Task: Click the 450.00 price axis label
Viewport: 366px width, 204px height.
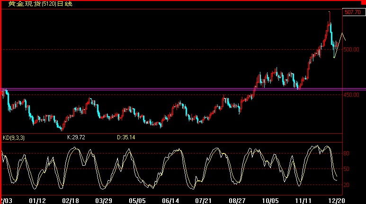Action: (x=351, y=95)
